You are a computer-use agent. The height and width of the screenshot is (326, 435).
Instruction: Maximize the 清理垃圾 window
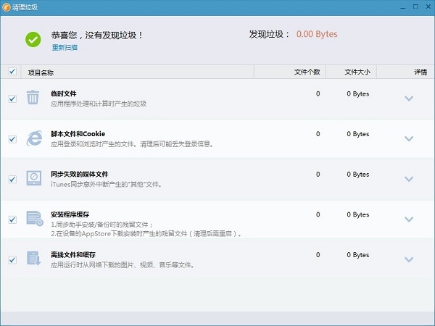click(415, 7)
